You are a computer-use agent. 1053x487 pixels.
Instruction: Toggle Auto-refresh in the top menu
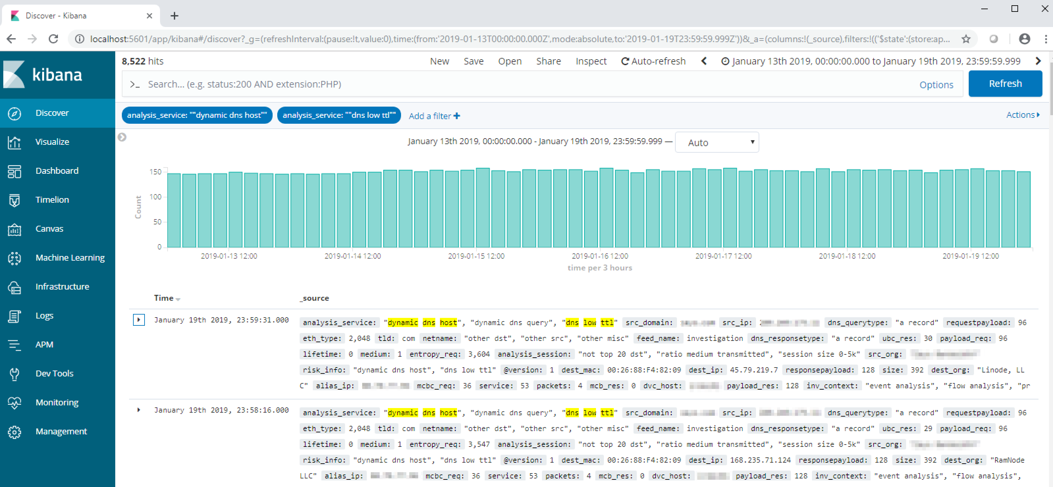click(x=653, y=61)
